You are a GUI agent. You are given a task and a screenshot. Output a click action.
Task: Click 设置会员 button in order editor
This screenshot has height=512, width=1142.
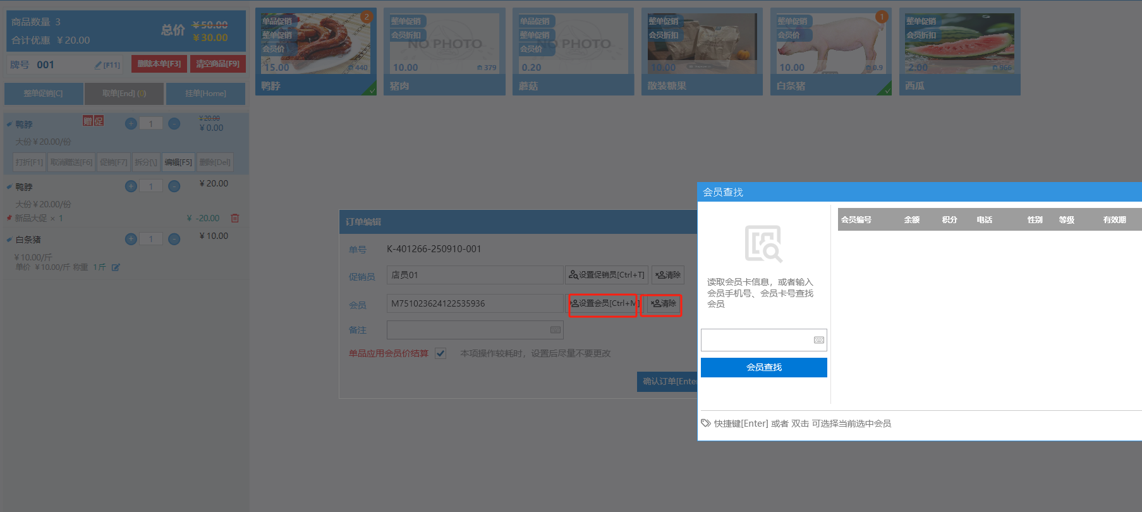pyautogui.click(x=604, y=303)
